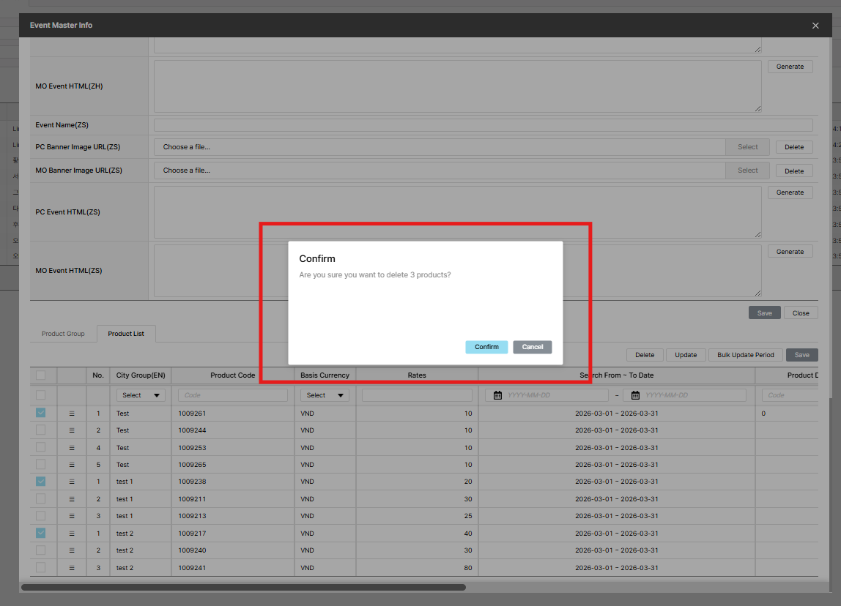Click drag handle icon for product 1009217
Screen dimensions: 841x606
(72, 534)
